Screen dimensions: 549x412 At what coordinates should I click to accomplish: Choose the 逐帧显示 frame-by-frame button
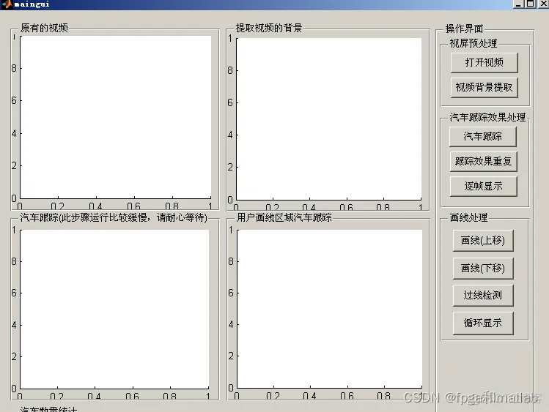483,187
